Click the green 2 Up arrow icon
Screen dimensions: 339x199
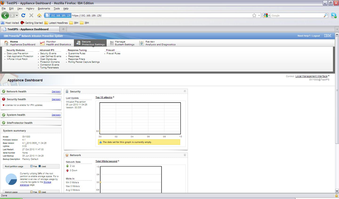[x=67, y=166]
